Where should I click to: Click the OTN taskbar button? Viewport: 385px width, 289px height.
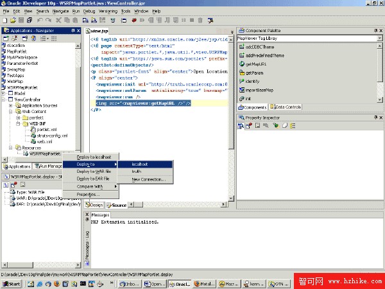(278, 284)
